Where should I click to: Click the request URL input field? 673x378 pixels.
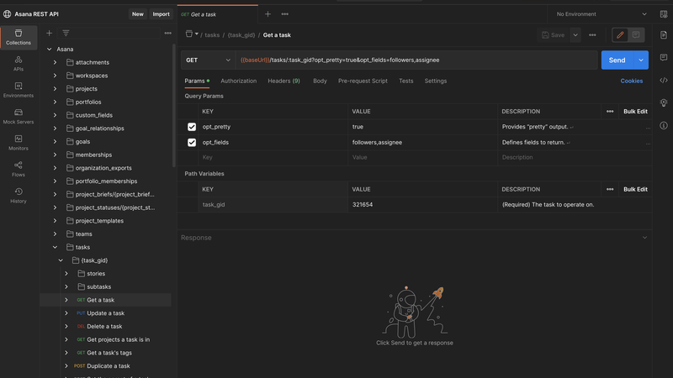(x=416, y=60)
